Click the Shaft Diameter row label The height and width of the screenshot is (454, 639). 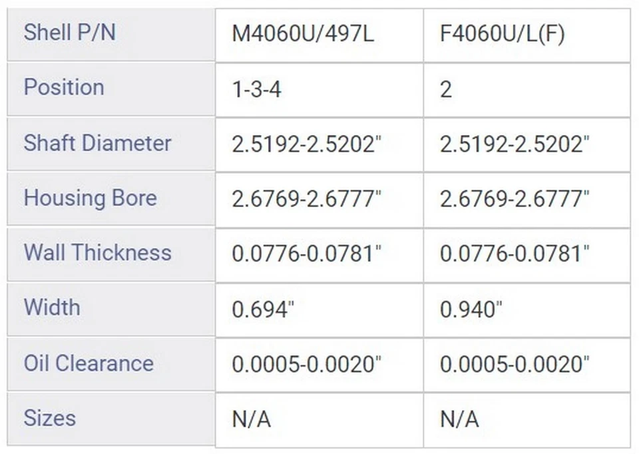tap(97, 143)
